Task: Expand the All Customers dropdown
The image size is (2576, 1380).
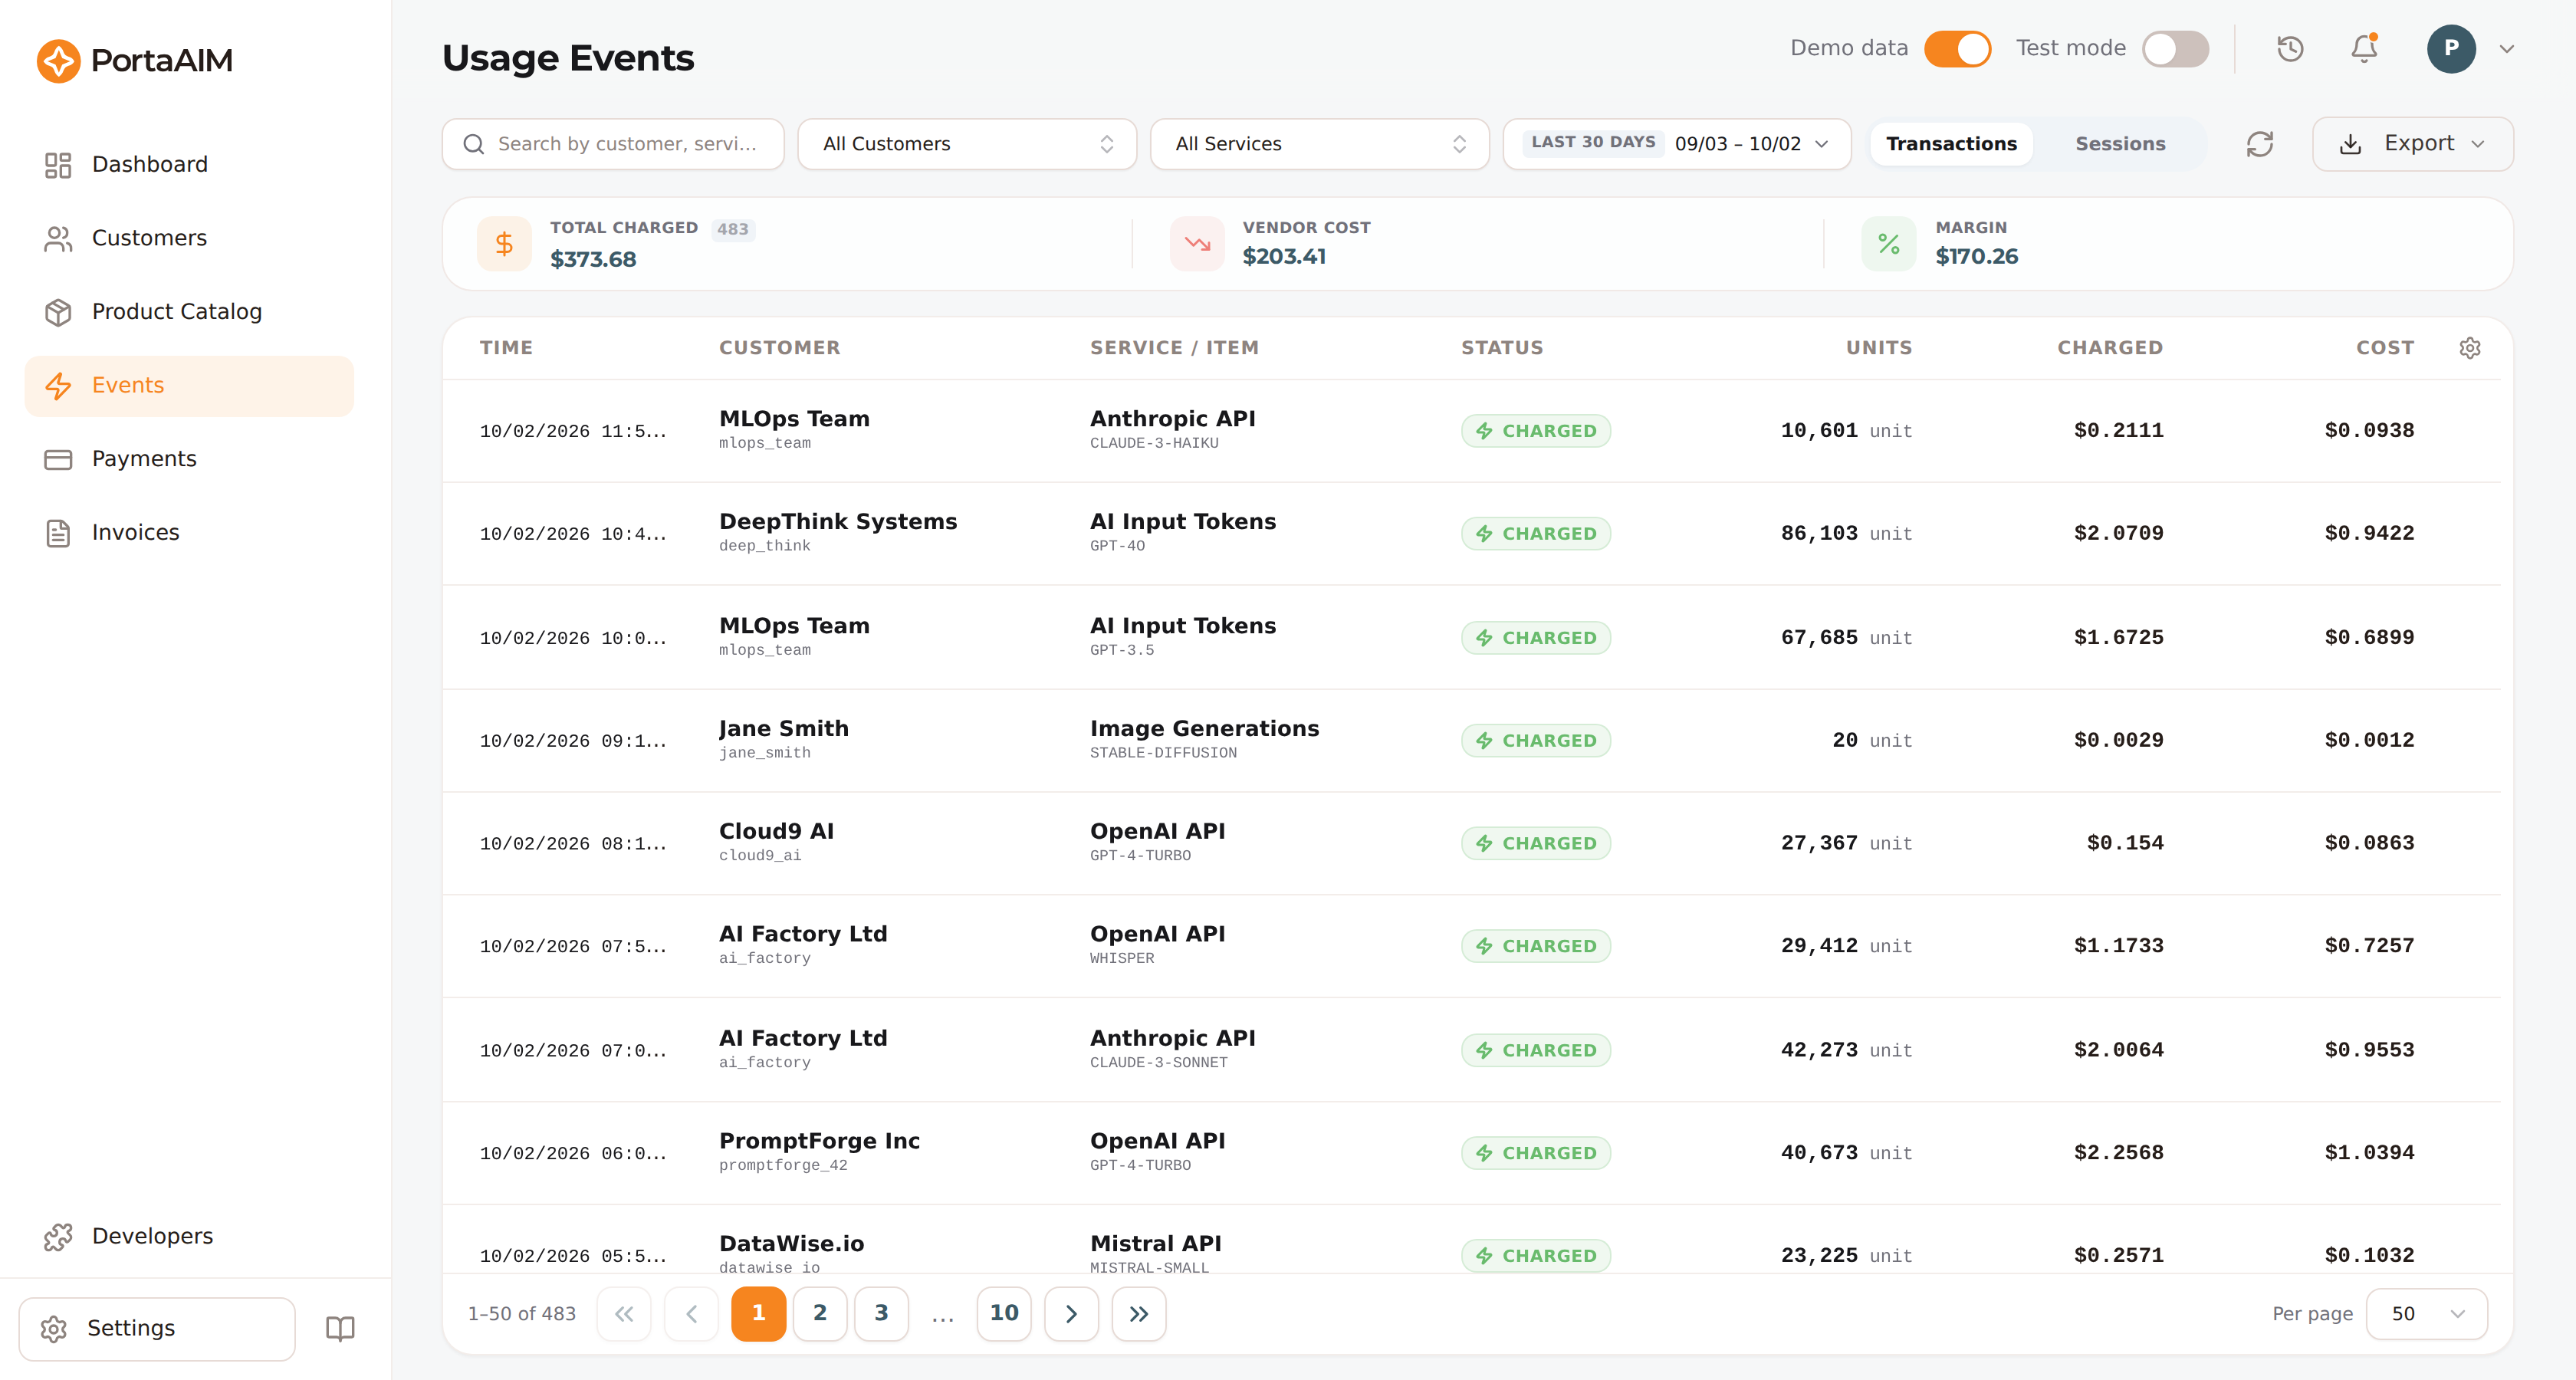Action: click(x=967, y=144)
